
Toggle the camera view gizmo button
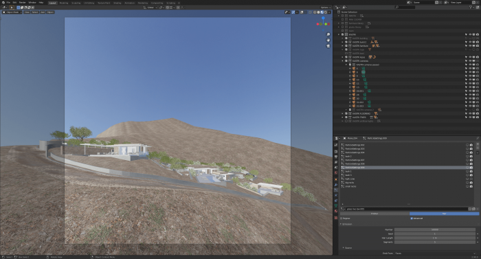[x=328, y=46]
